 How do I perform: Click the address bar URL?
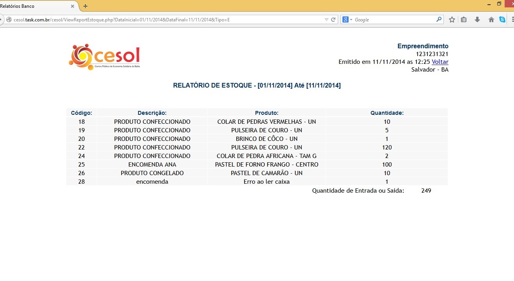click(x=156, y=19)
